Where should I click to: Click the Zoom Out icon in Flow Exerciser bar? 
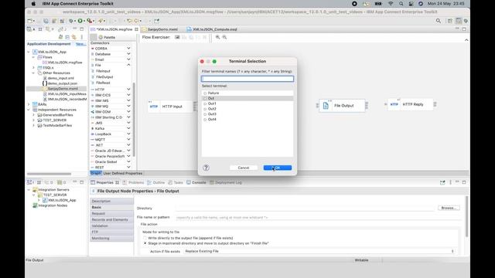coord(224,37)
